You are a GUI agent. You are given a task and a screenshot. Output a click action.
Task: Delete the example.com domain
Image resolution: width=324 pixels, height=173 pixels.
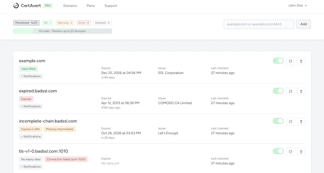click(301, 61)
